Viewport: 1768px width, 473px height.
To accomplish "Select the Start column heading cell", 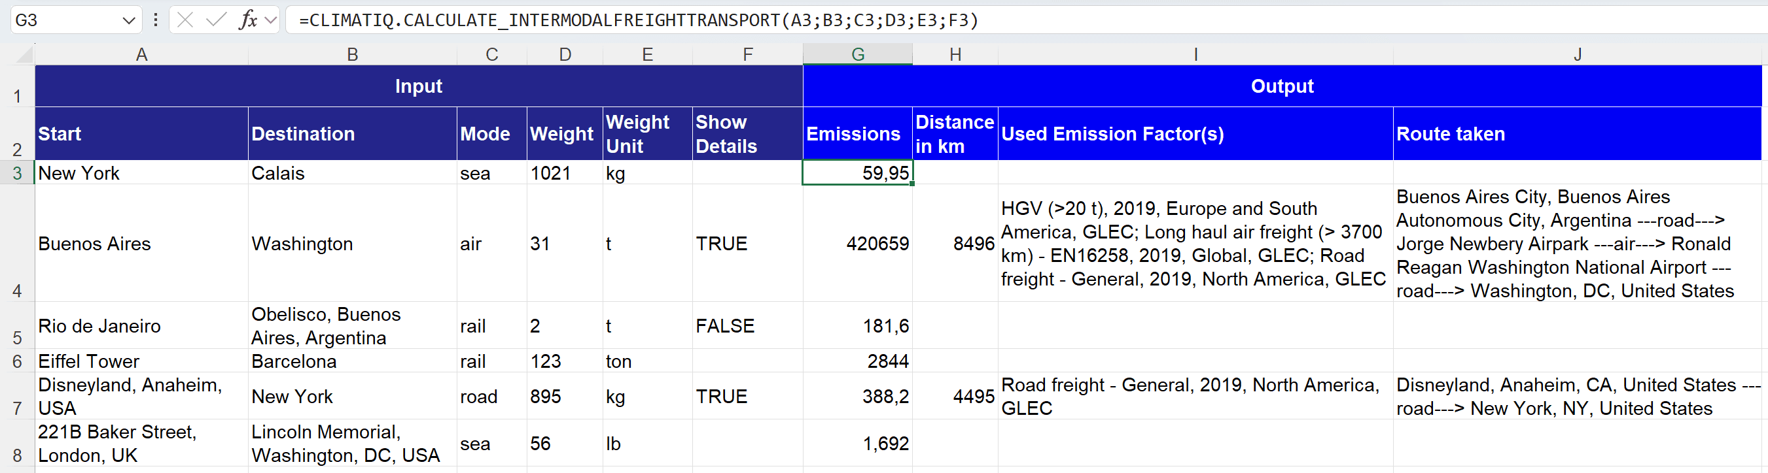I will pyautogui.click(x=141, y=134).
